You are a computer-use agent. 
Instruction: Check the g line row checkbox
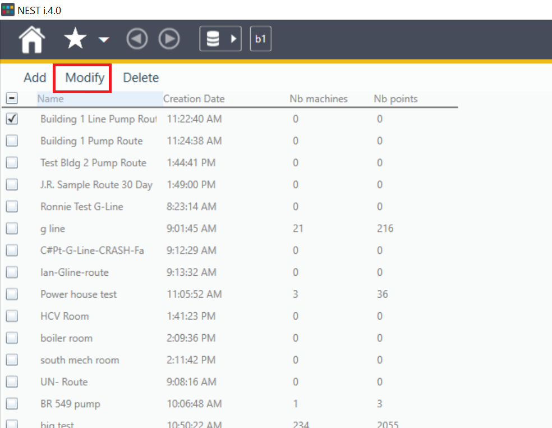click(12, 229)
